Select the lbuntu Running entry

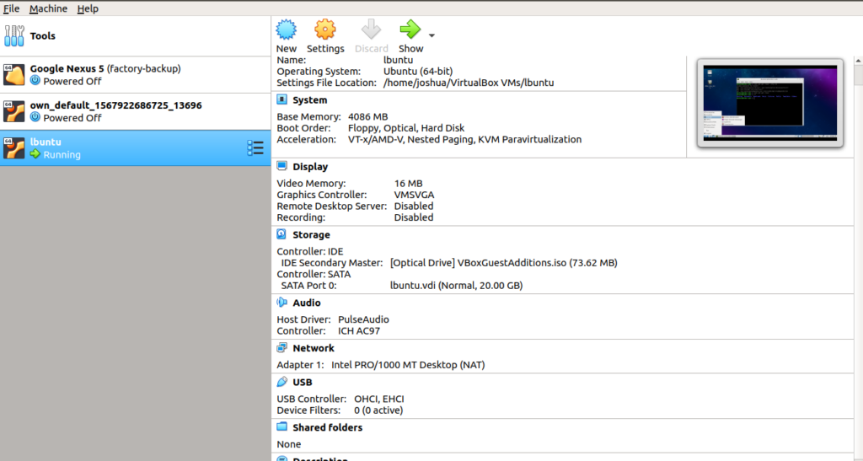click(x=136, y=148)
